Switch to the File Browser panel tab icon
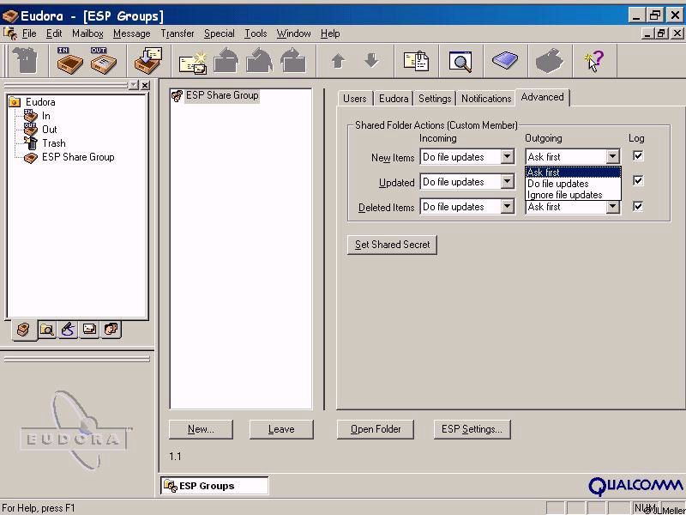Screen dimensions: 686x515 (46, 330)
